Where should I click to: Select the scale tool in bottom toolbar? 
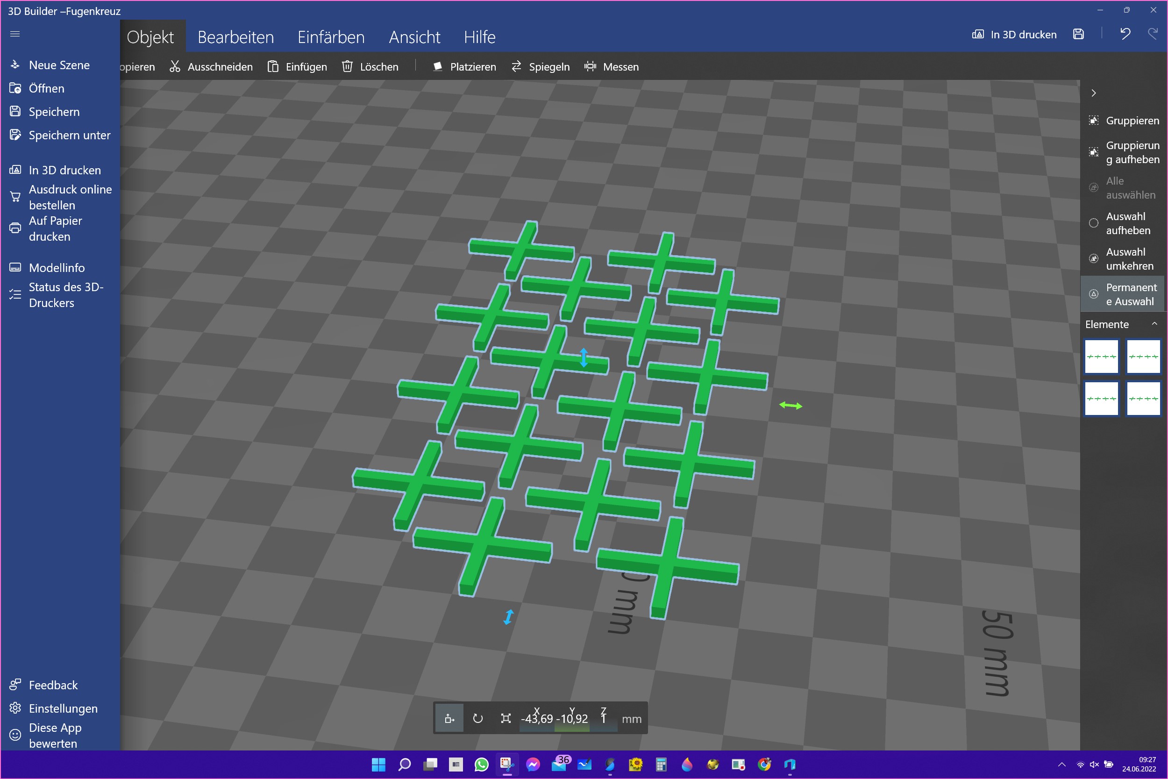pos(506,718)
